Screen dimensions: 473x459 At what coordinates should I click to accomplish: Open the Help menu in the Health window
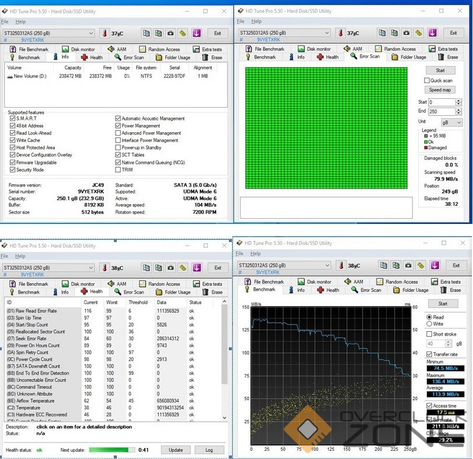[x=20, y=256]
